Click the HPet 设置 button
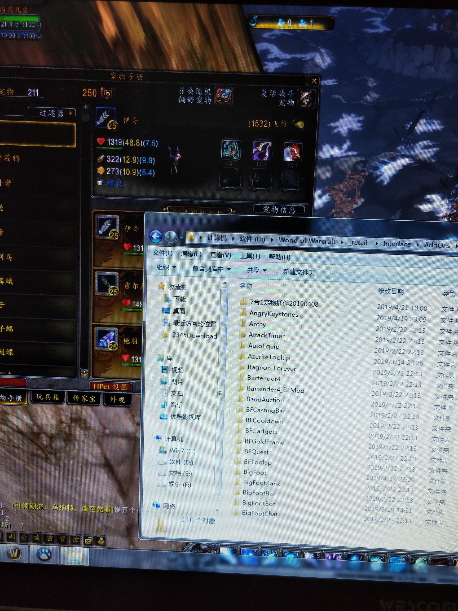 coord(111,387)
